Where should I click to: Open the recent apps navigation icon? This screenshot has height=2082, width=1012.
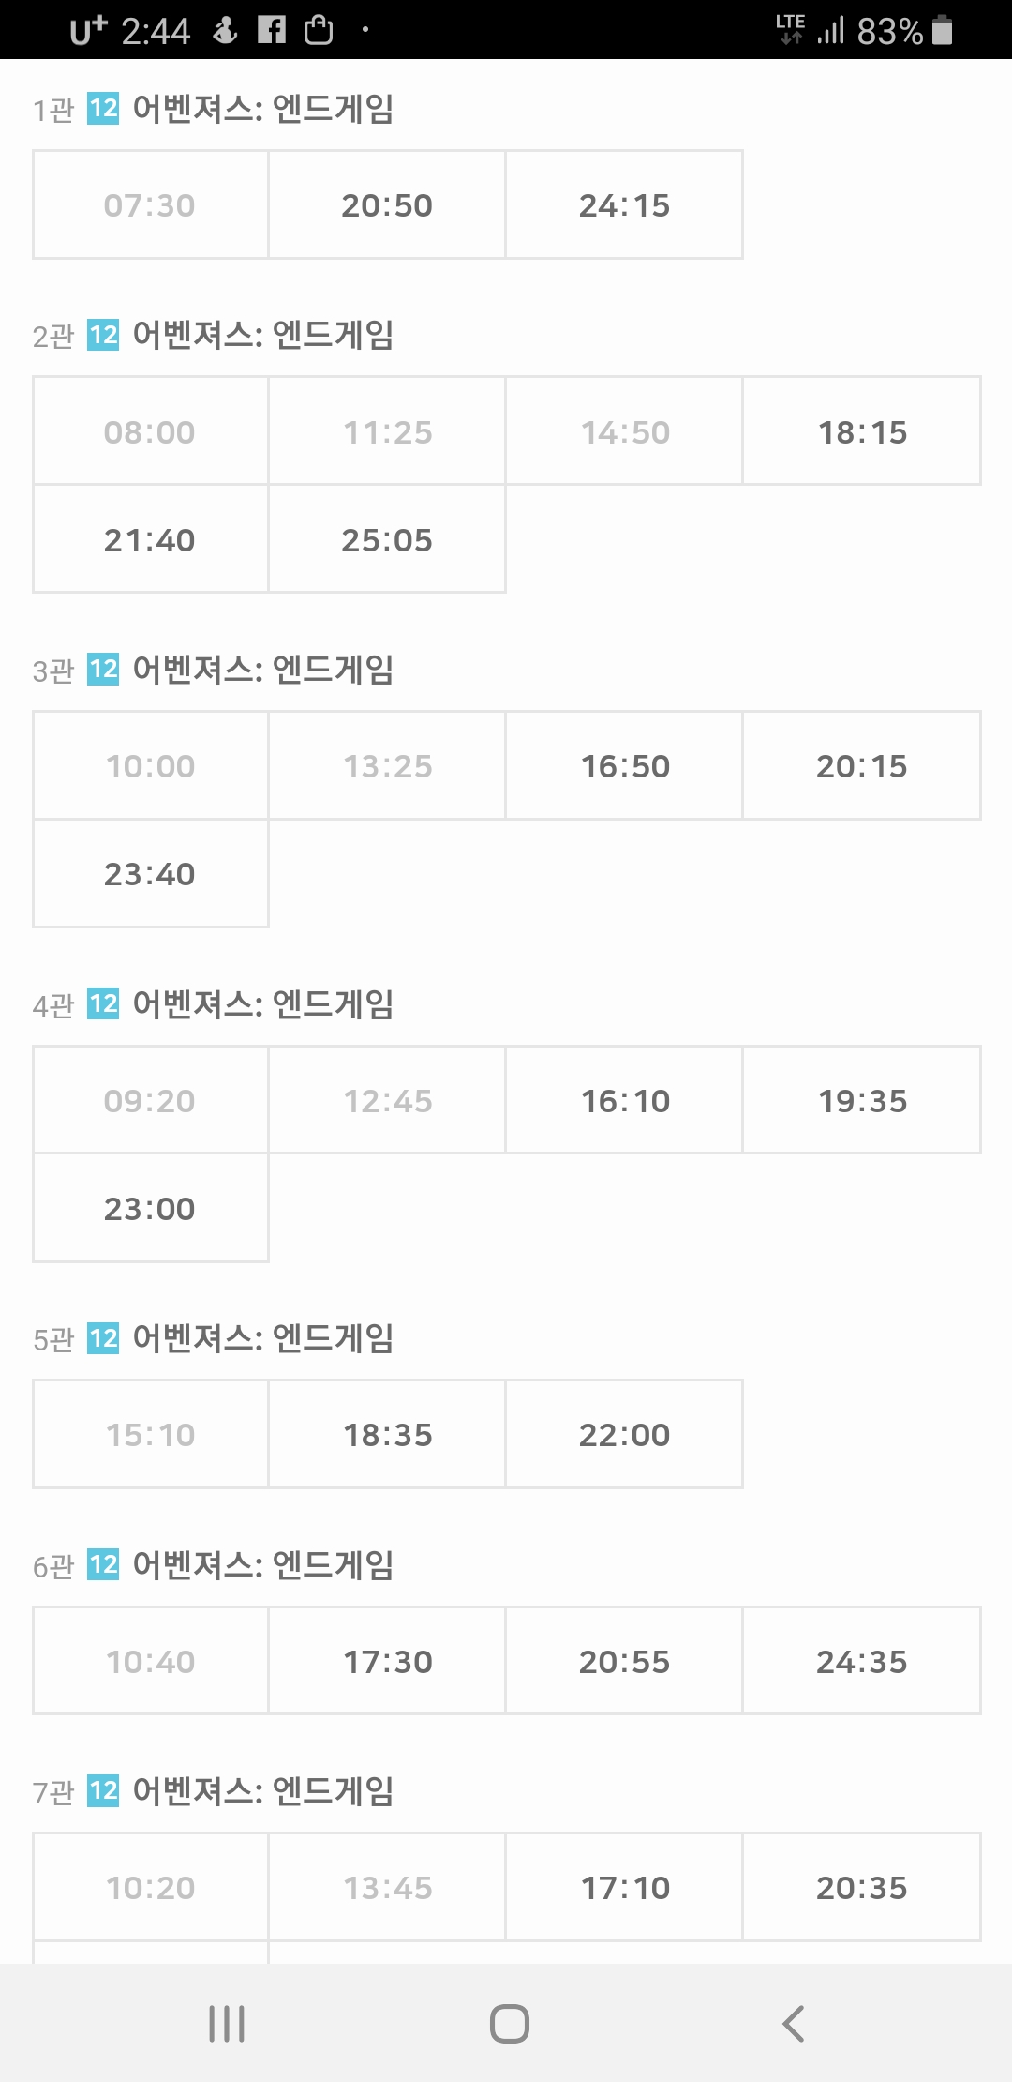tap(227, 2023)
